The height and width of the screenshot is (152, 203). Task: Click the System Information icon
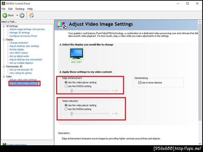(4, 144)
